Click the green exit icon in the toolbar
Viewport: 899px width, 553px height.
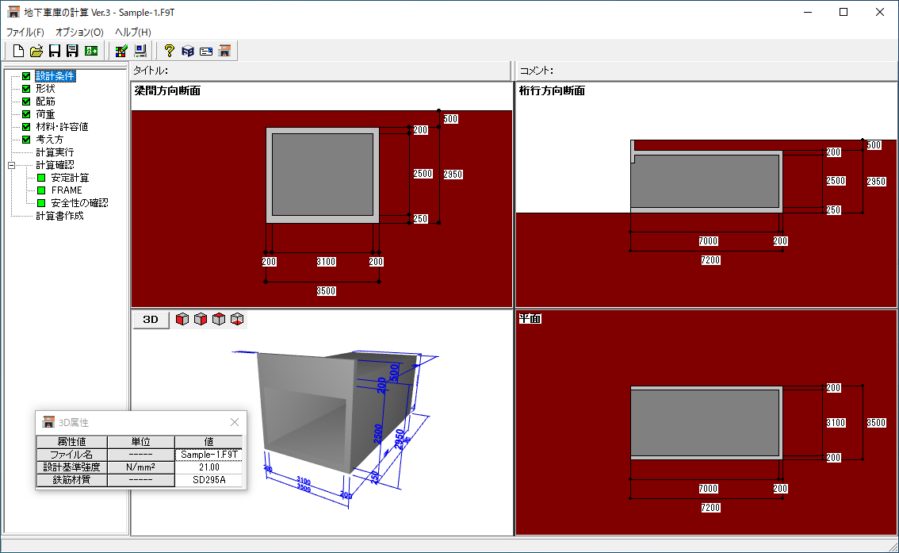click(x=91, y=51)
